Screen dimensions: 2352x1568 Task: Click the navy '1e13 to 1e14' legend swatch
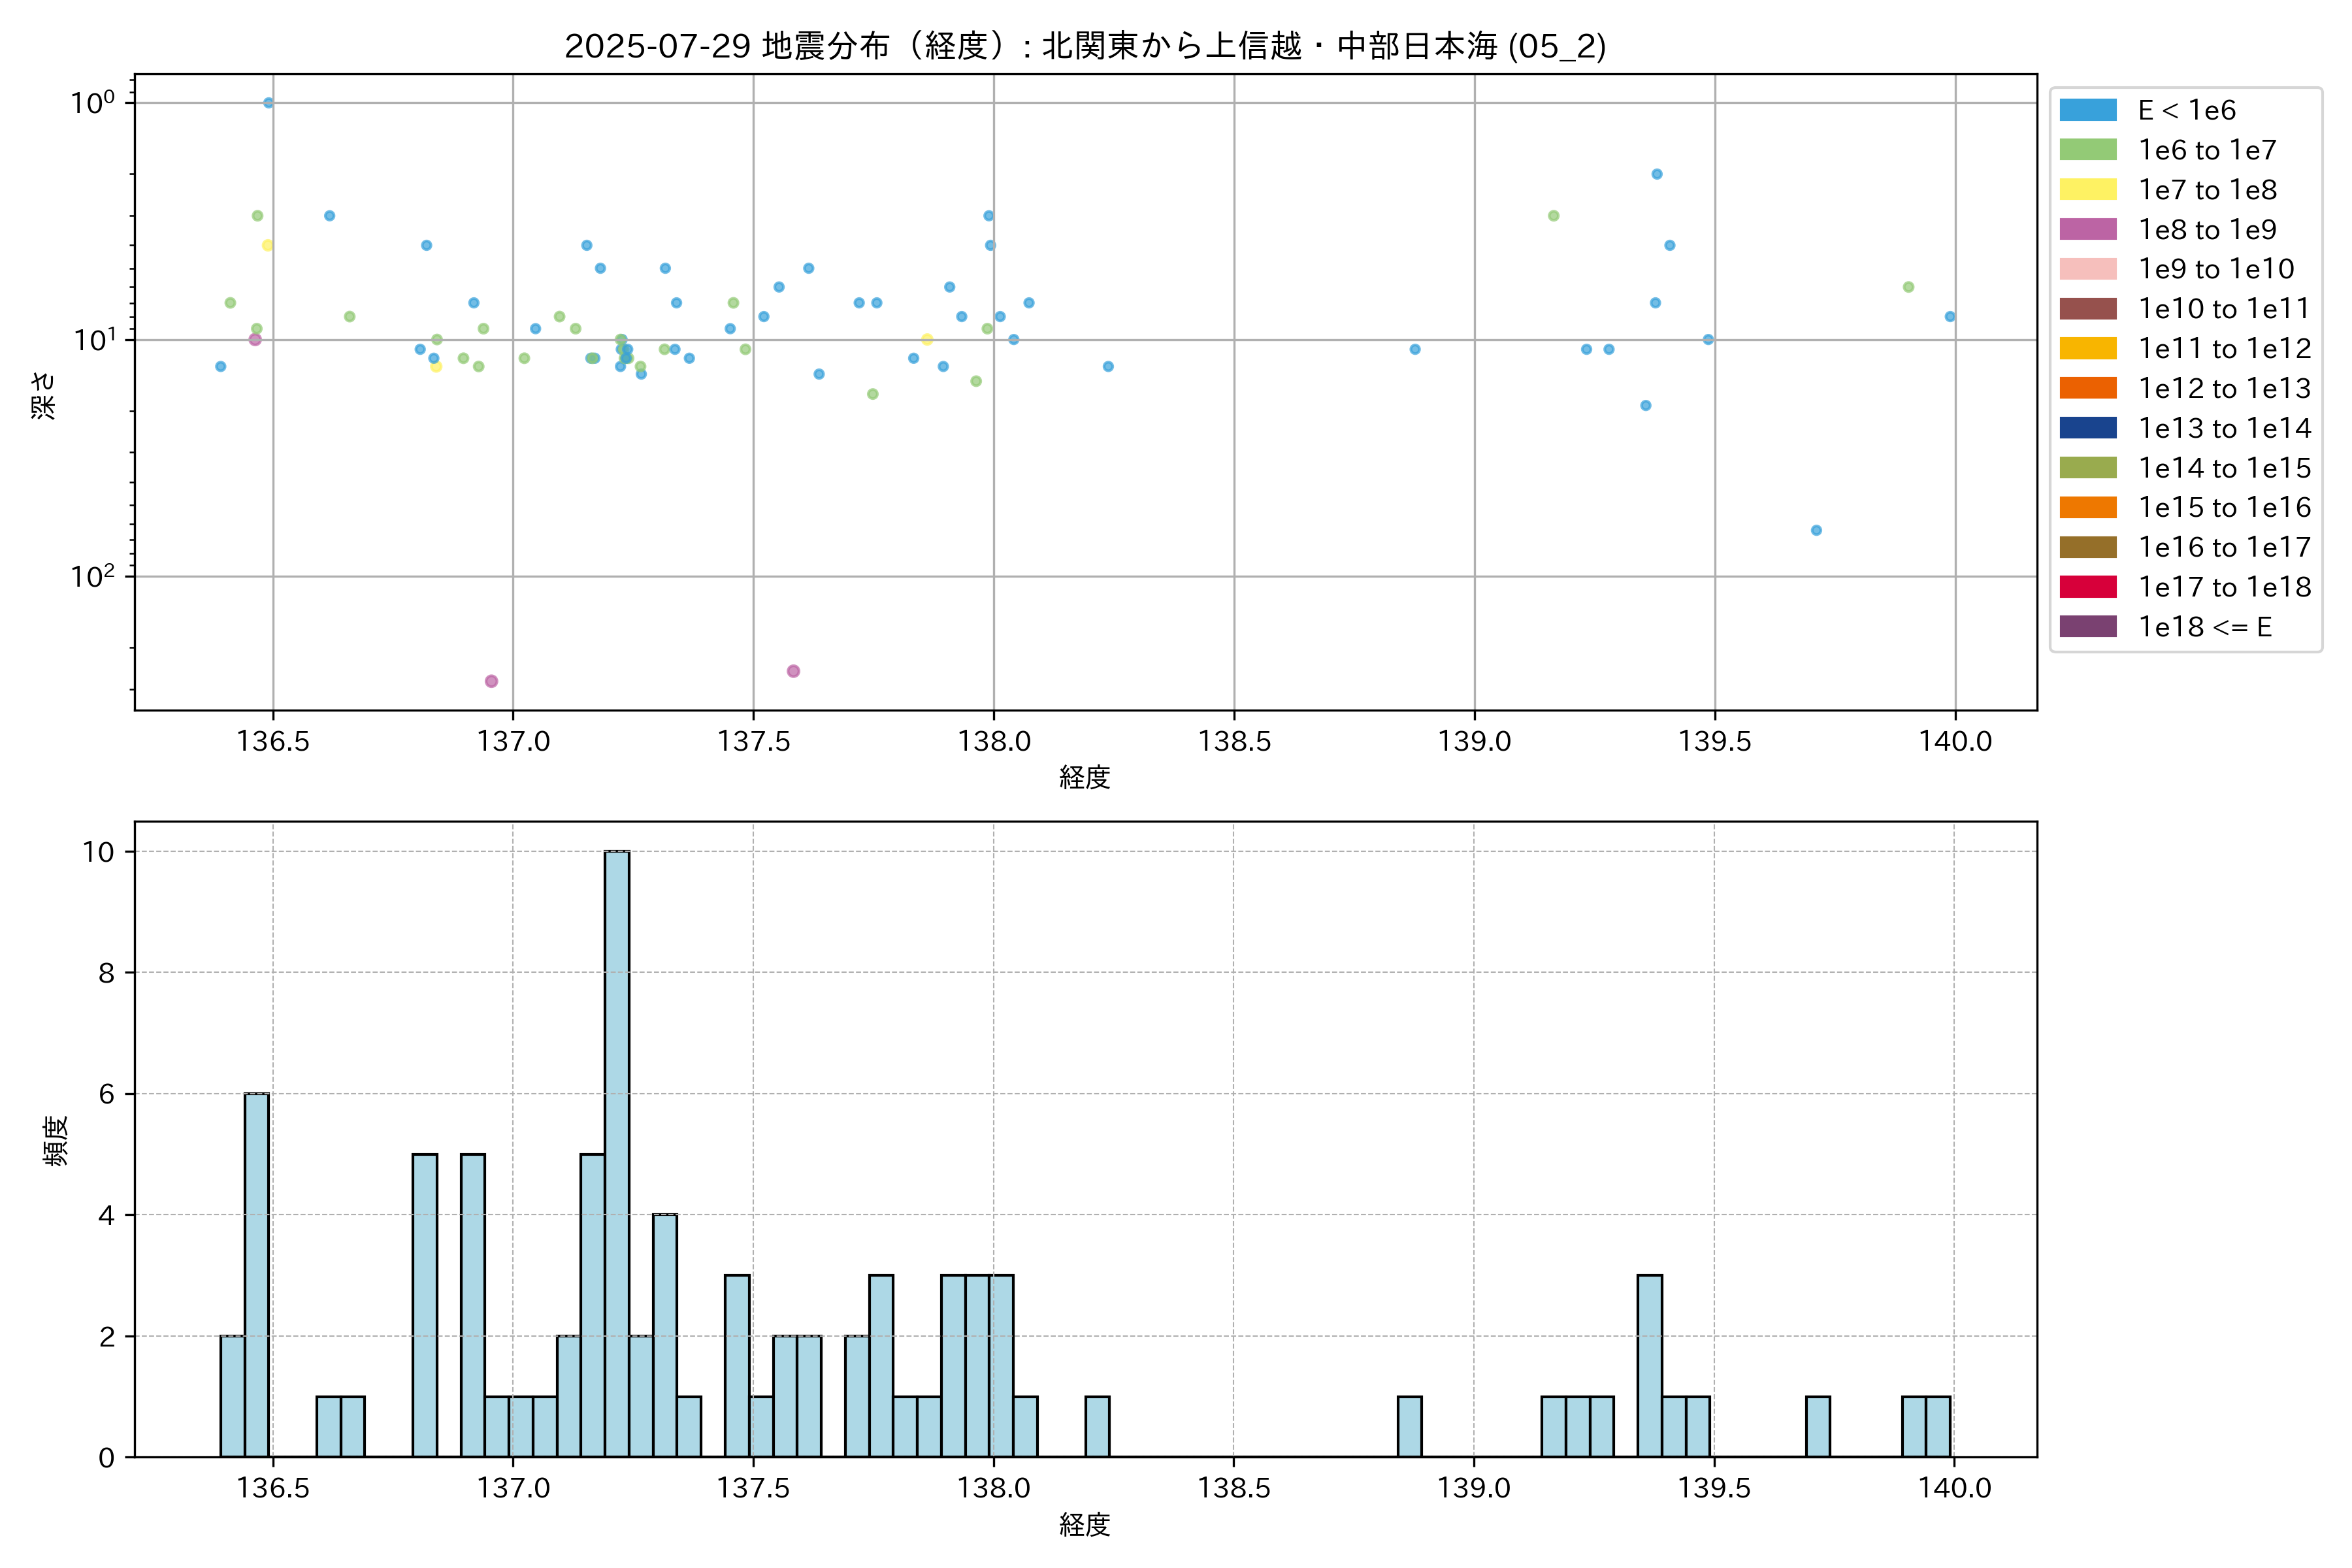2087,428
